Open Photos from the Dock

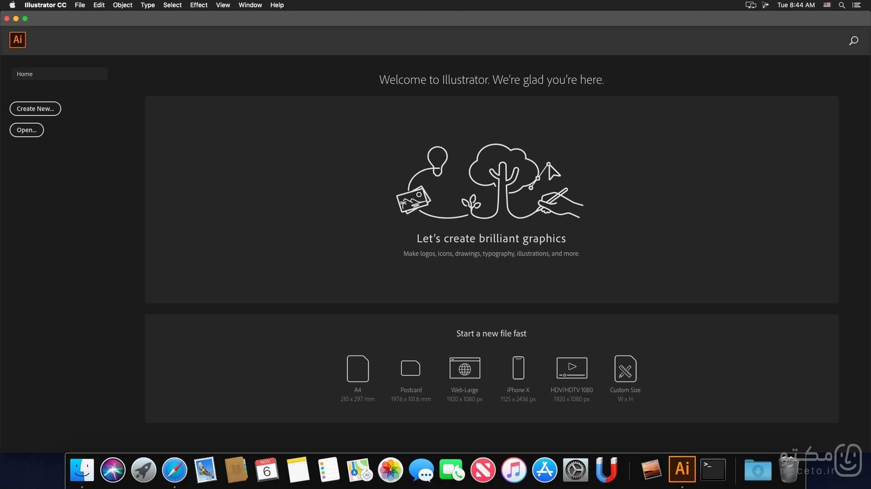(x=391, y=470)
